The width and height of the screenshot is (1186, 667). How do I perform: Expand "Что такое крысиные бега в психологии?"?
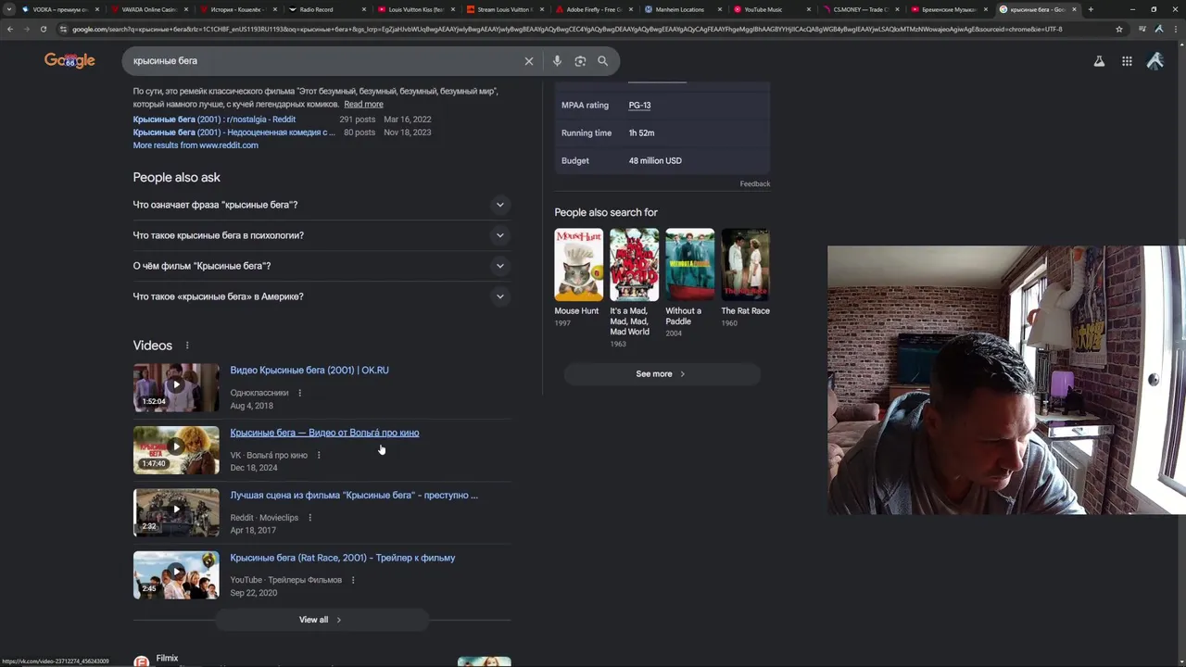tap(322, 235)
